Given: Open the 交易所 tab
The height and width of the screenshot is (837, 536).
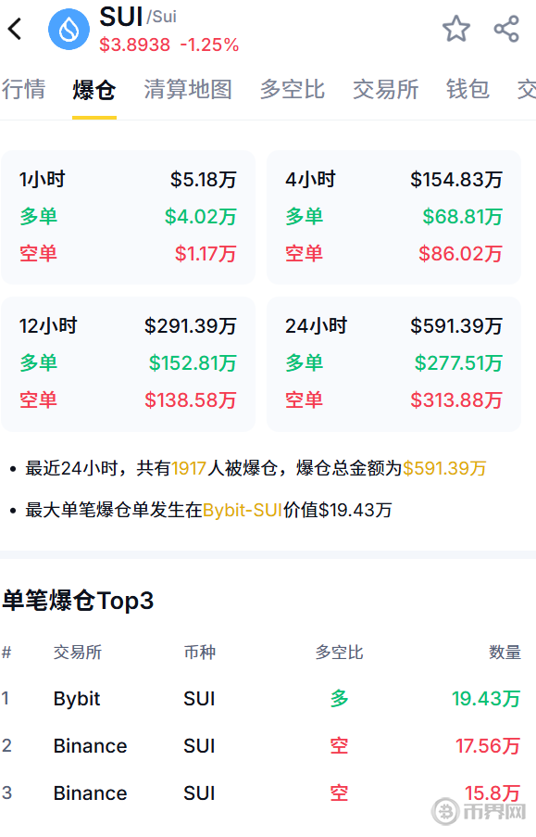Looking at the screenshot, I should [386, 89].
